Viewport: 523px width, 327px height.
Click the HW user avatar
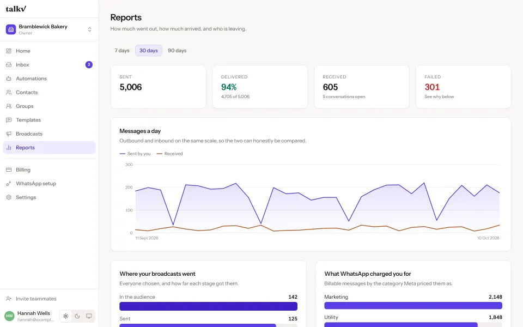[x=9, y=316]
